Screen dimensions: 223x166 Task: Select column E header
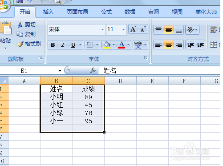[x=152, y=81]
